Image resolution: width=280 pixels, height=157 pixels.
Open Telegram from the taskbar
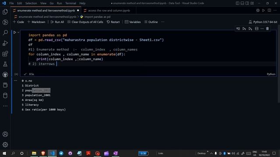61,153
